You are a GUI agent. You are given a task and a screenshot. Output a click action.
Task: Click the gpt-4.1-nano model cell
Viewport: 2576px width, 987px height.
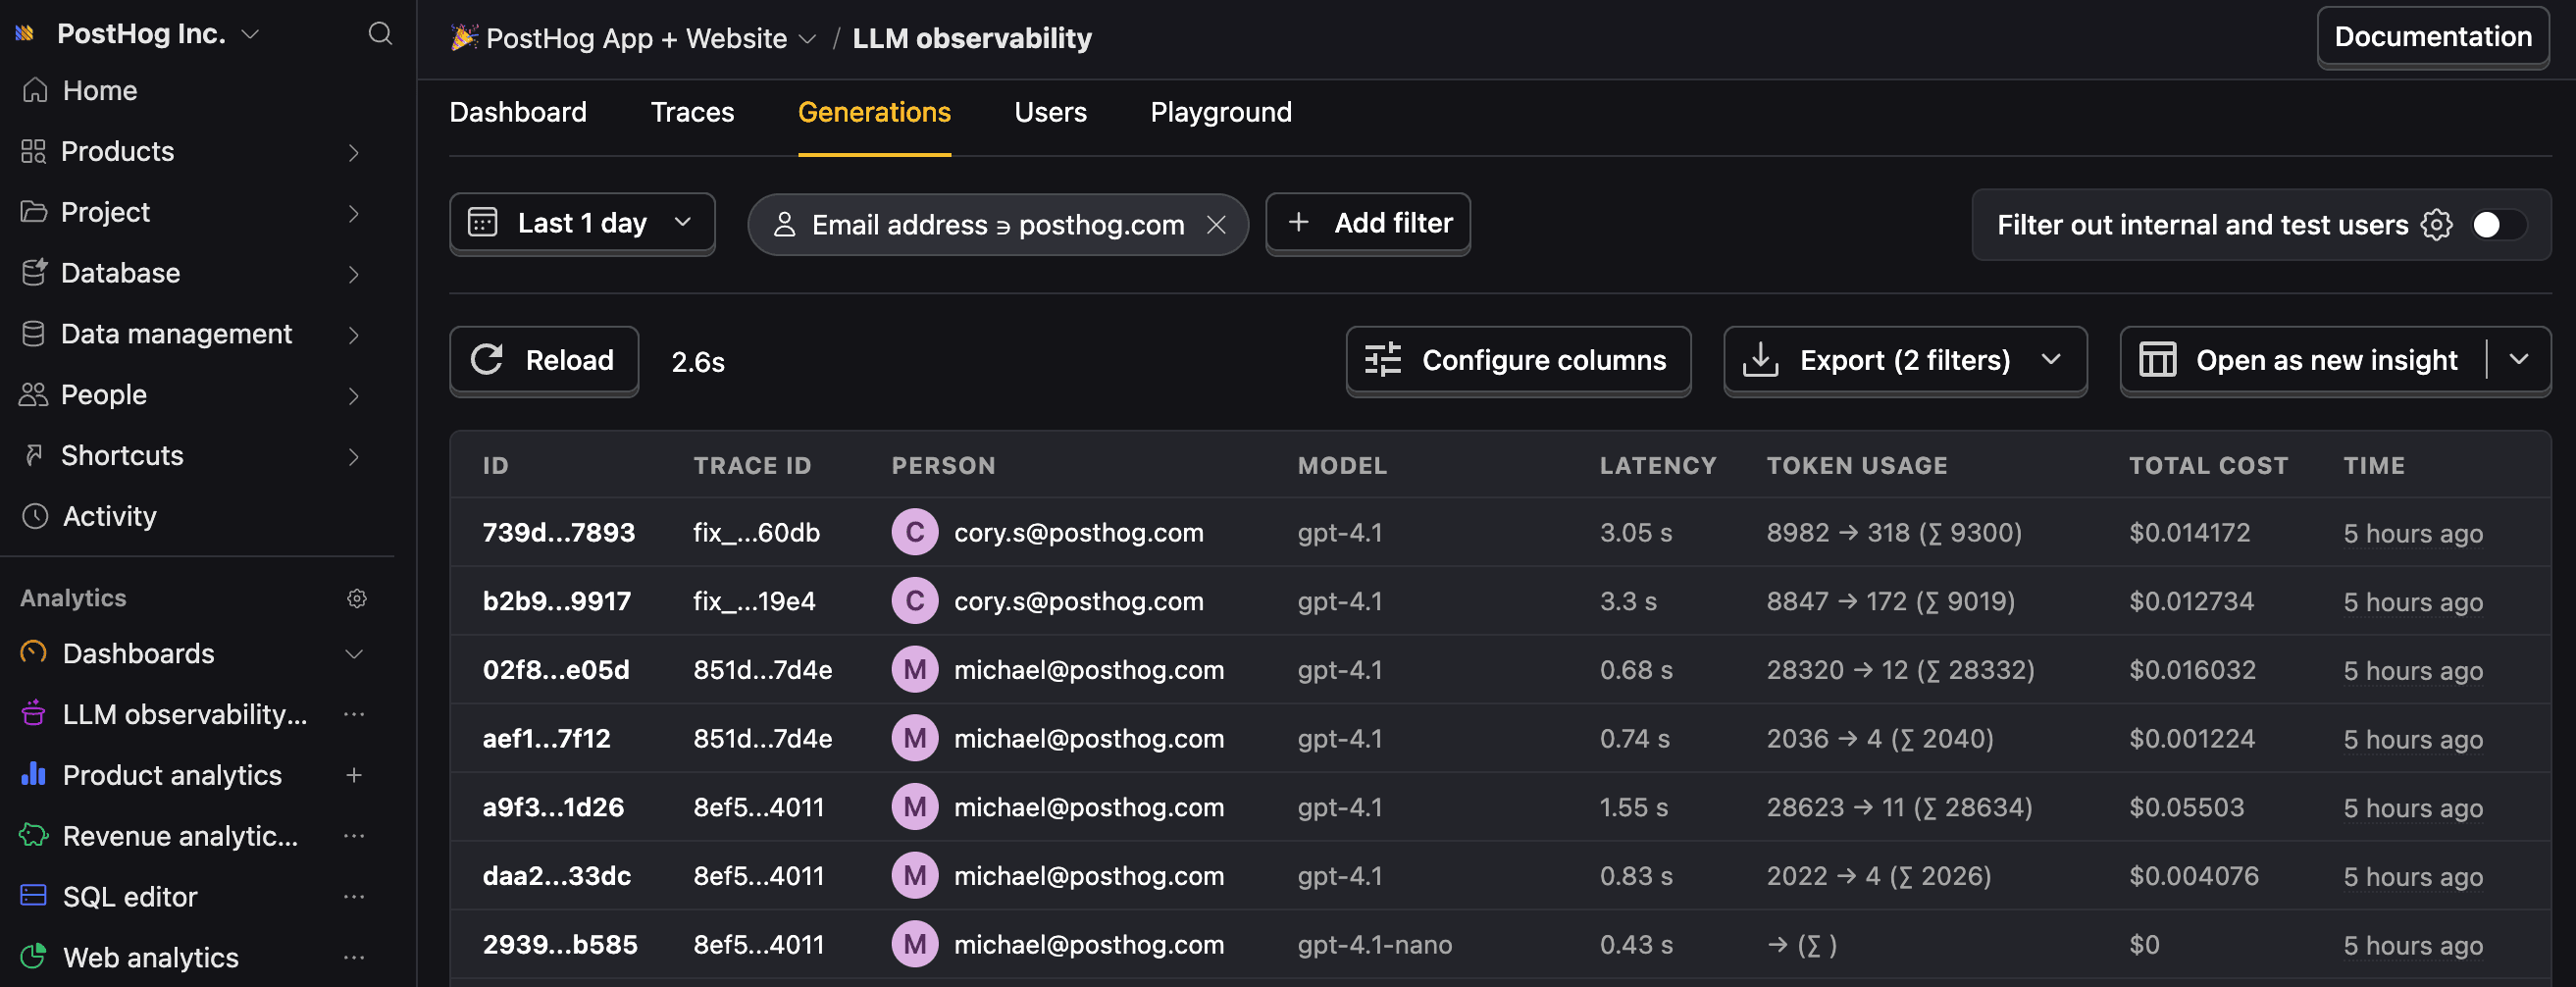coord(1374,945)
